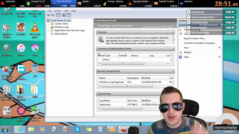This screenshot has height=134, width=239.
Task: Open Windows Media Player taskbar icon
Action: coord(42,130)
